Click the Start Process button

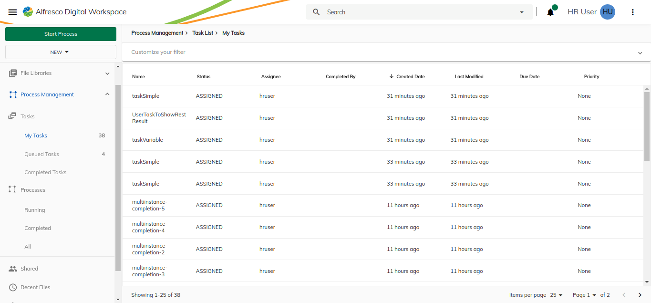point(61,34)
